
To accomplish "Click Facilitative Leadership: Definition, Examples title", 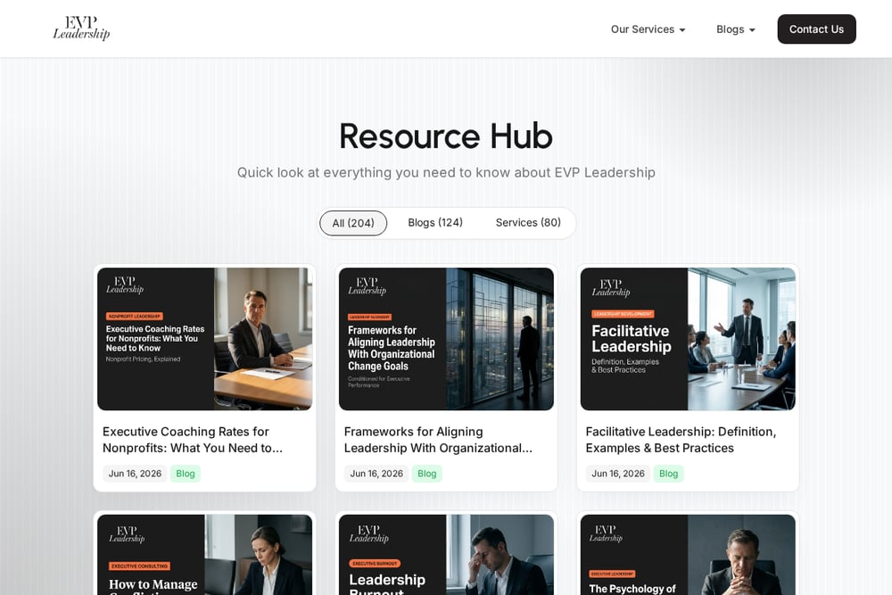I will click(681, 440).
